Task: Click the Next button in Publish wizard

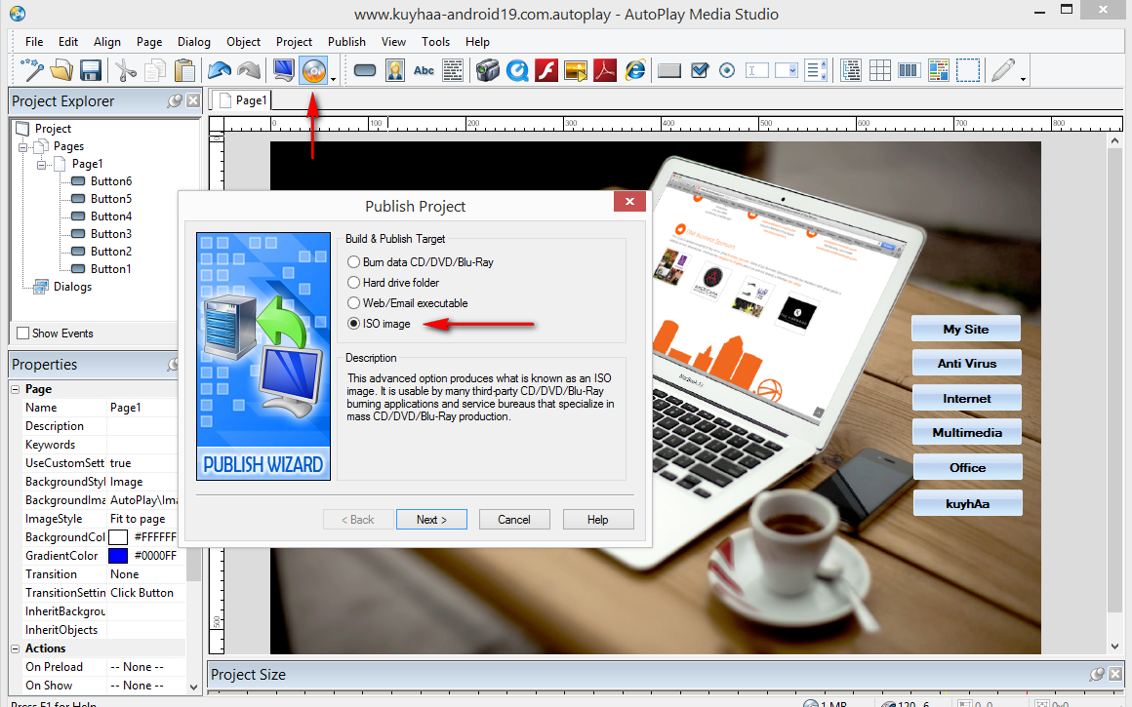Action: [431, 520]
